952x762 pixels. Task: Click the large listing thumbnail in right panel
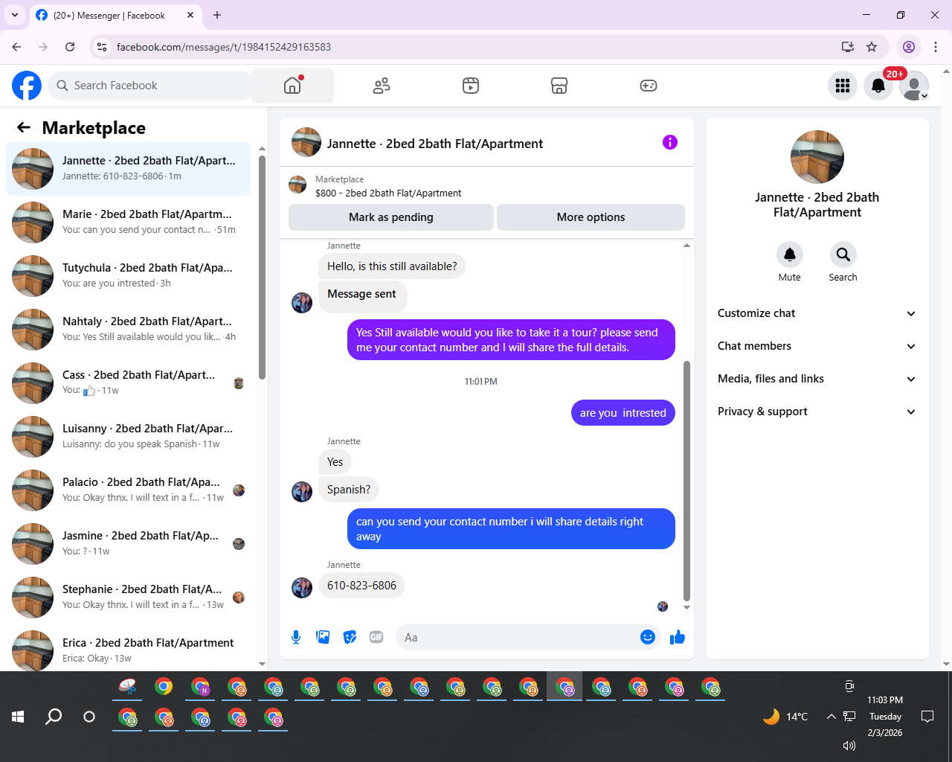click(817, 157)
